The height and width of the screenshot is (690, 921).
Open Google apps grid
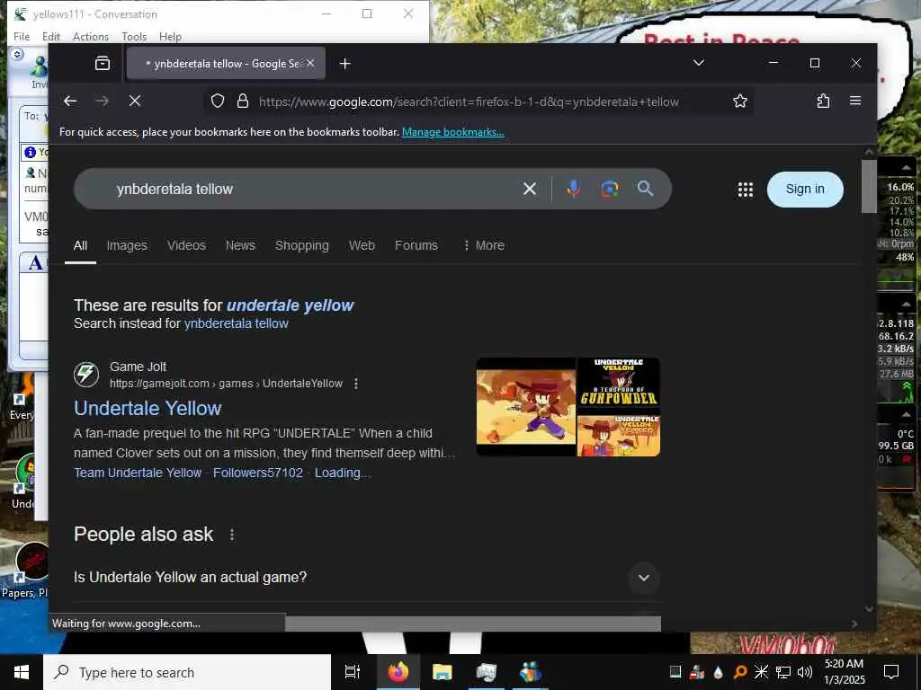tap(745, 189)
